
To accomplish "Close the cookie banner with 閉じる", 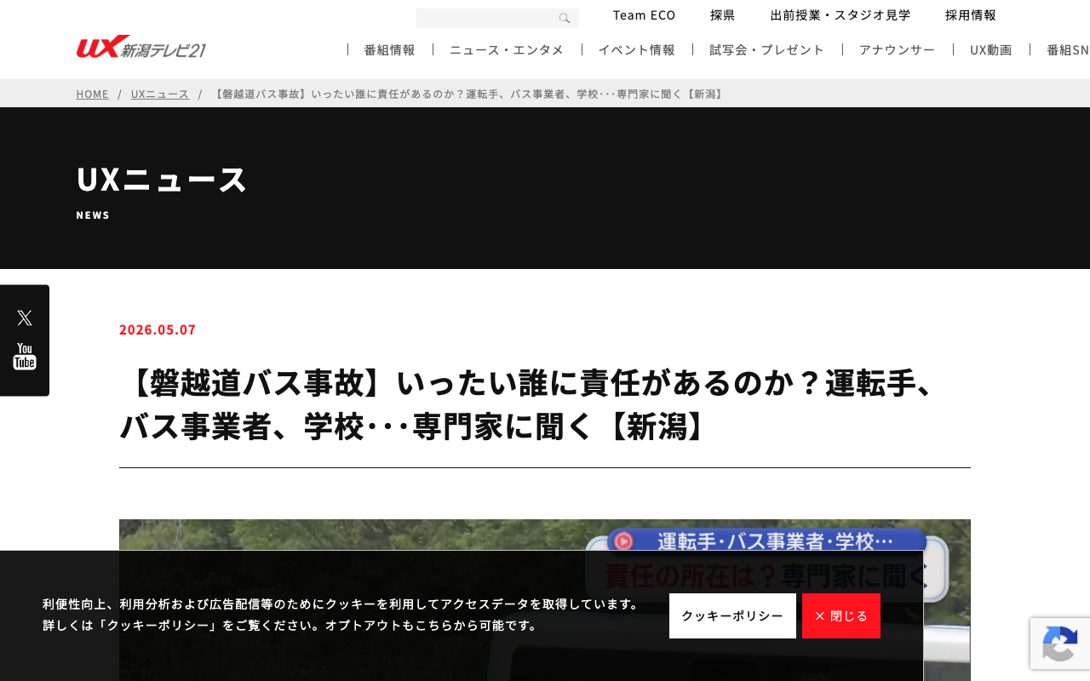I will click(841, 615).
